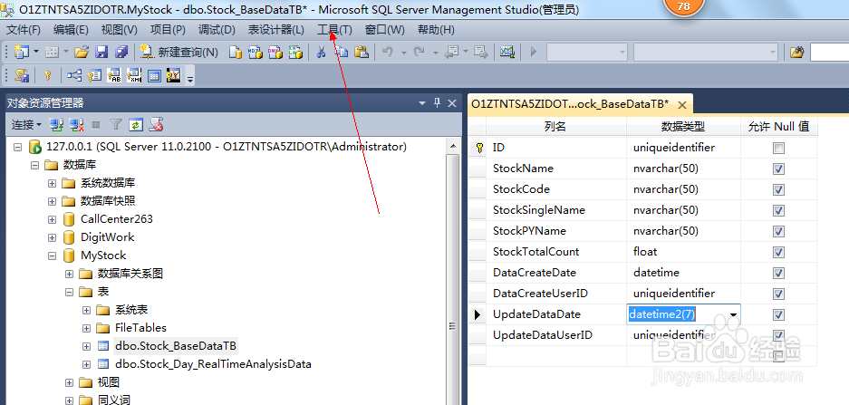Click the Save floppy disk icon
The image size is (849, 405).
[101, 52]
